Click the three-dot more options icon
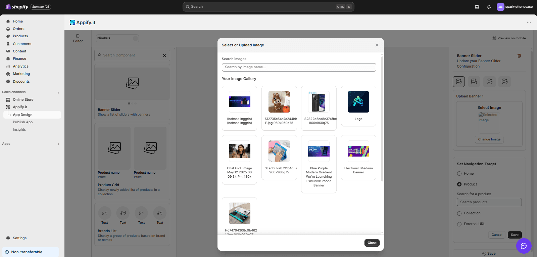 pos(529,22)
